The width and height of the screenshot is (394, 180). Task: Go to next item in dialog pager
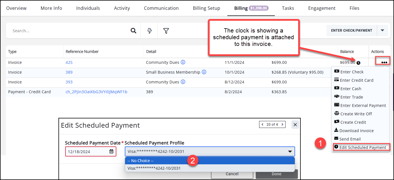point(282,125)
